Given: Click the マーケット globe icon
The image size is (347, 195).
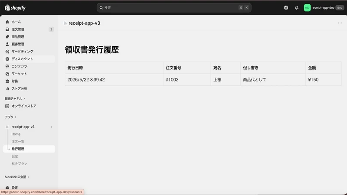Looking at the screenshot, I should [7, 74].
